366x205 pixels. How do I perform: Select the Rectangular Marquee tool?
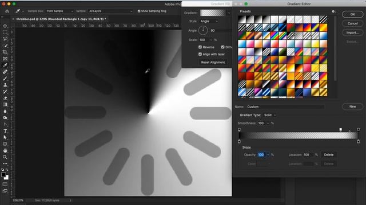click(x=5, y=32)
